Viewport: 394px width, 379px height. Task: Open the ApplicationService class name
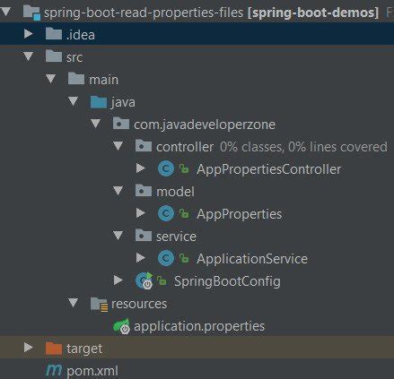pos(252,259)
